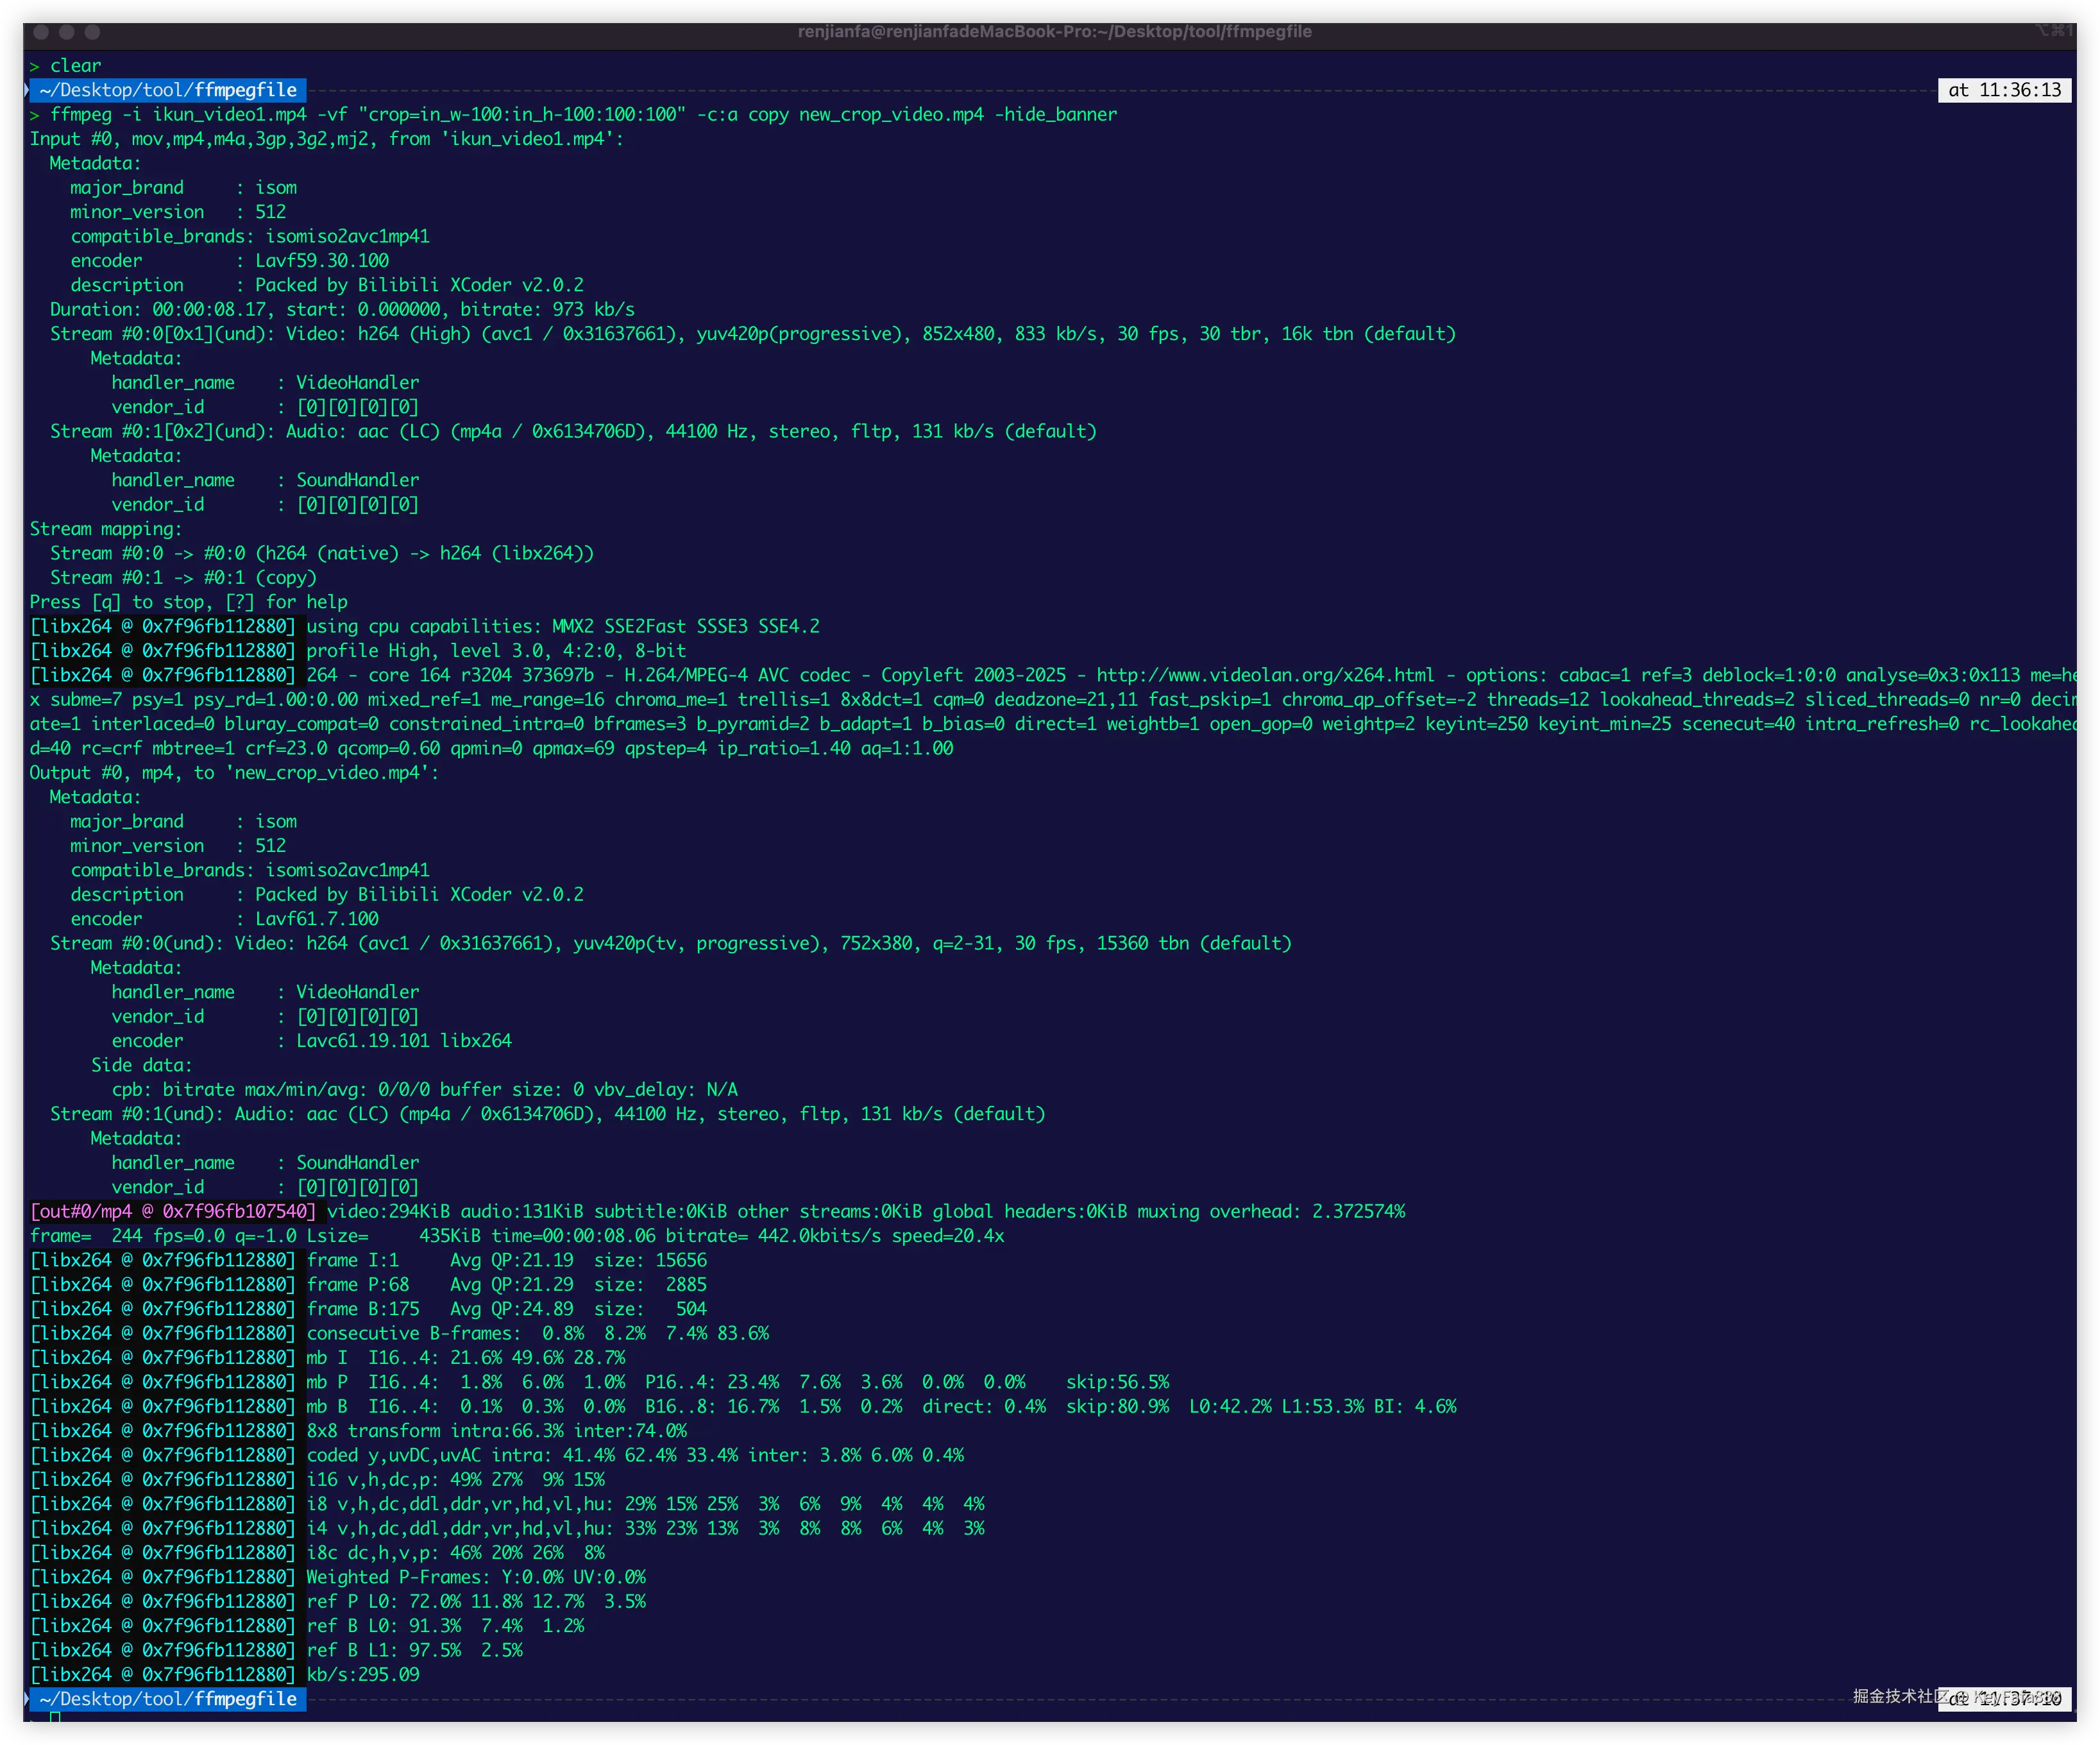The height and width of the screenshot is (1745, 2100).
Task: Click the blue path segment at bottom prompt
Action: point(168,1699)
